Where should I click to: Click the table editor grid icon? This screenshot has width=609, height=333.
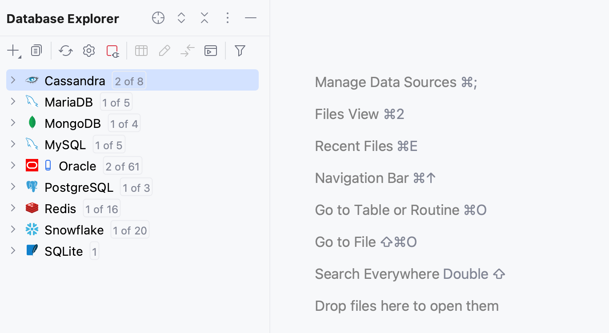point(141,51)
